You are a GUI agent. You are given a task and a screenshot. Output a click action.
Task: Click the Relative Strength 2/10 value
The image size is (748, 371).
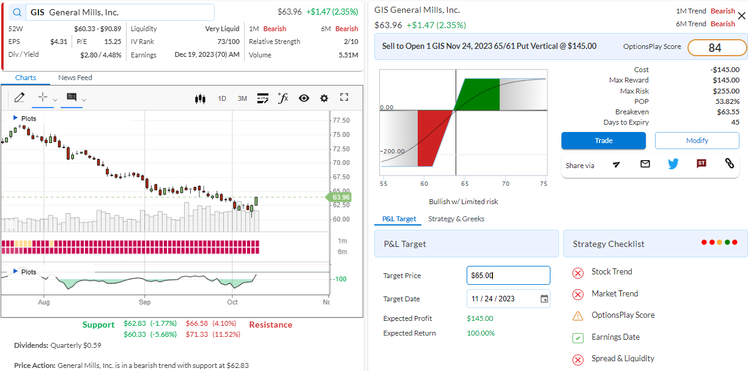tap(351, 42)
